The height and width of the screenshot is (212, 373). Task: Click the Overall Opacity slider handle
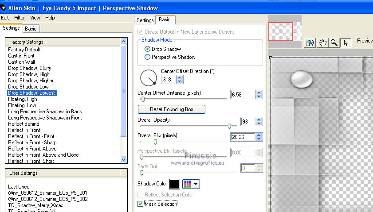[x=230, y=126]
